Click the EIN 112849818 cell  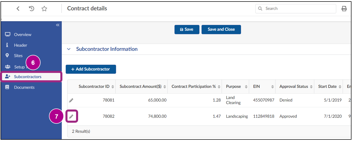point(264,116)
